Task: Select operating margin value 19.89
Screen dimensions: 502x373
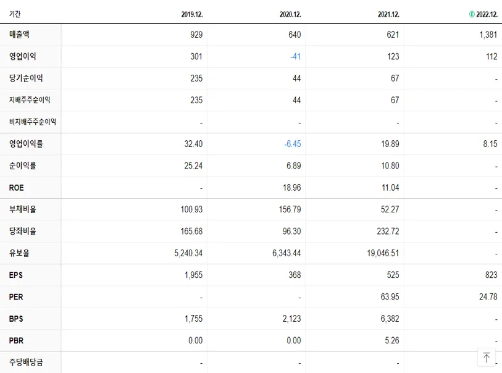Action: click(390, 144)
